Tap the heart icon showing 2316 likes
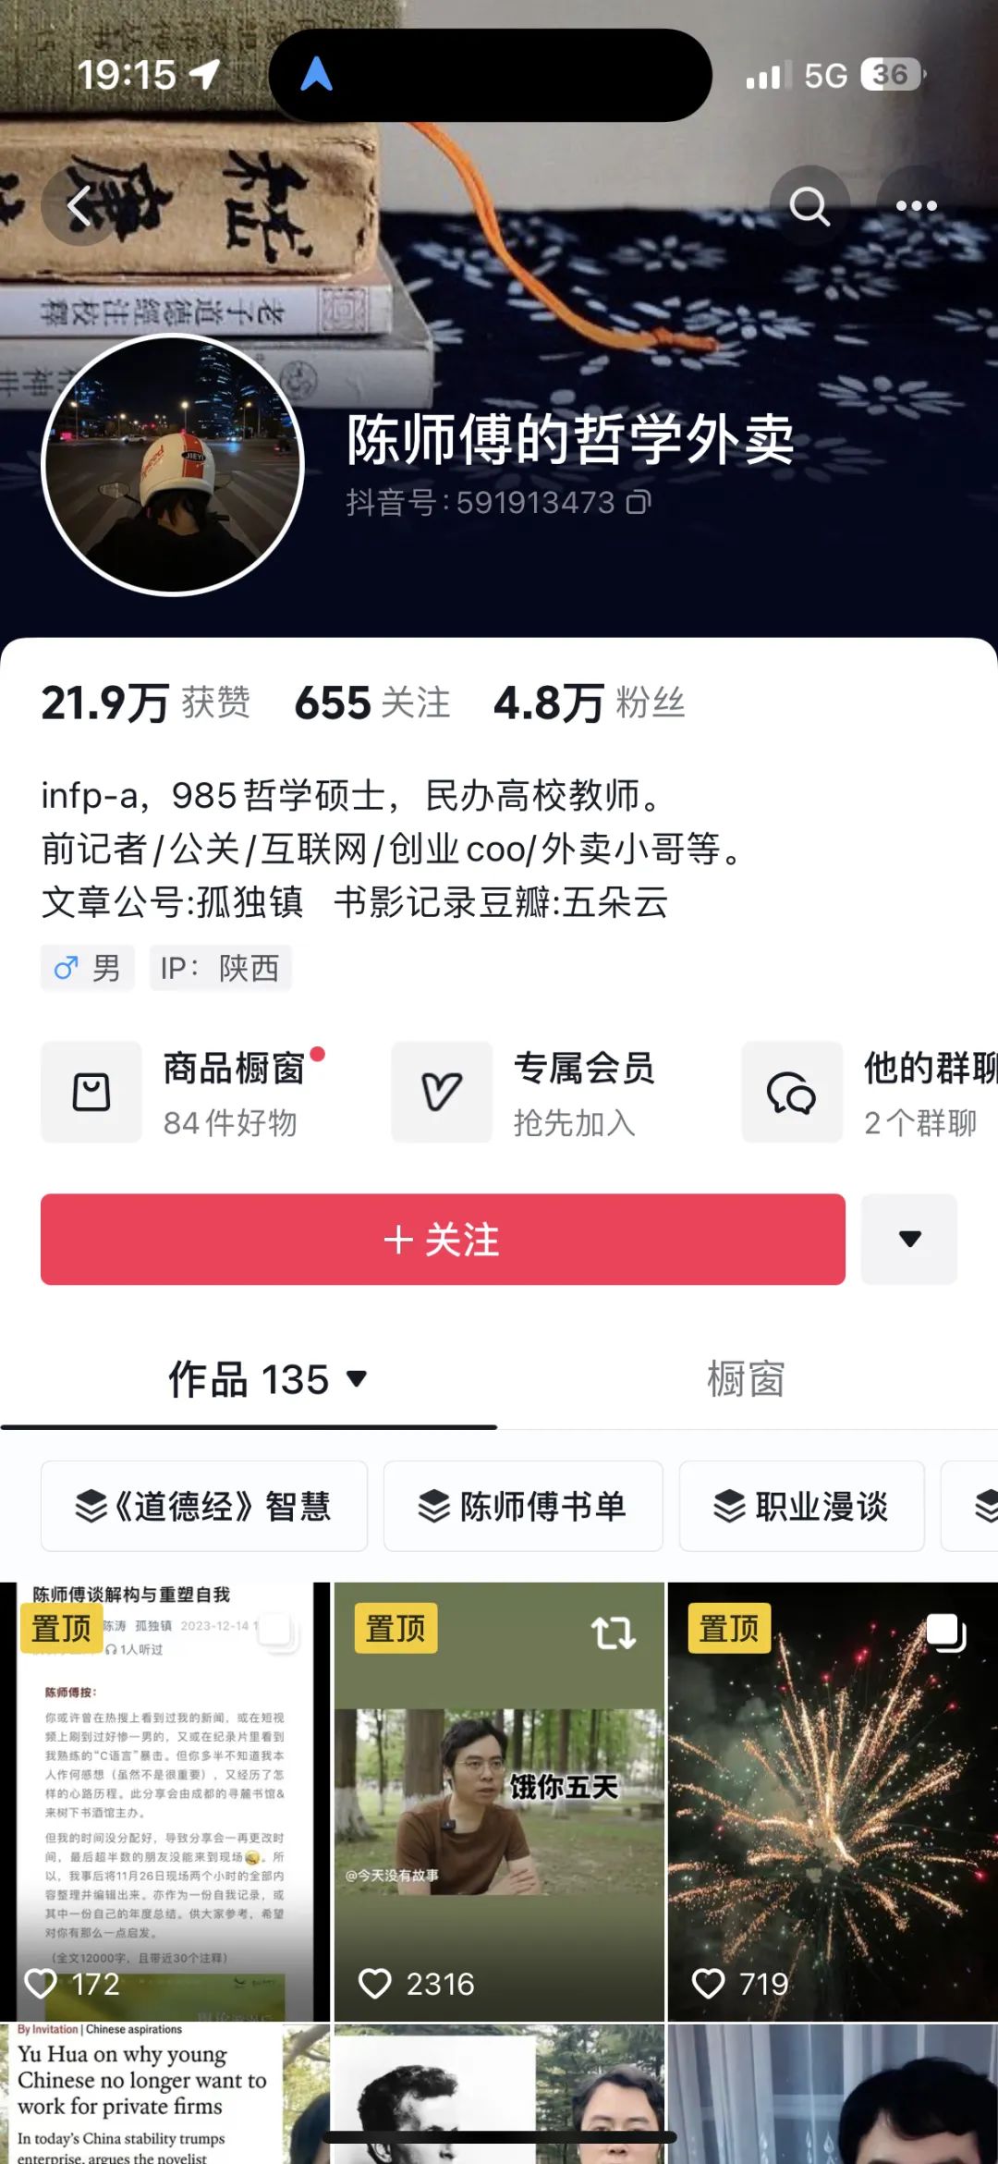 pyautogui.click(x=375, y=1984)
